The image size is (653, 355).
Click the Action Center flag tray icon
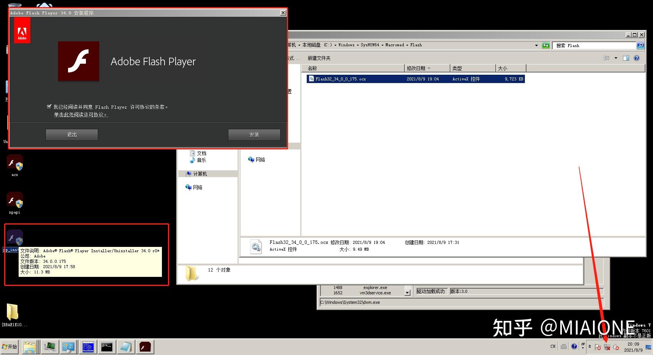[x=598, y=347]
